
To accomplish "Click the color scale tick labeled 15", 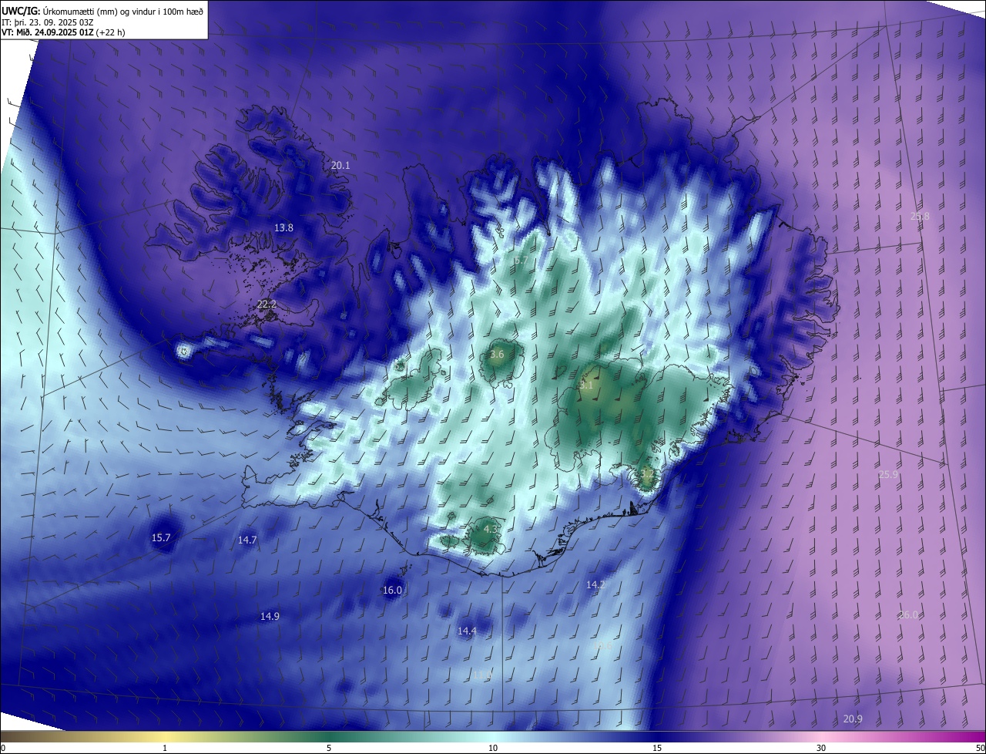I will 657,748.
